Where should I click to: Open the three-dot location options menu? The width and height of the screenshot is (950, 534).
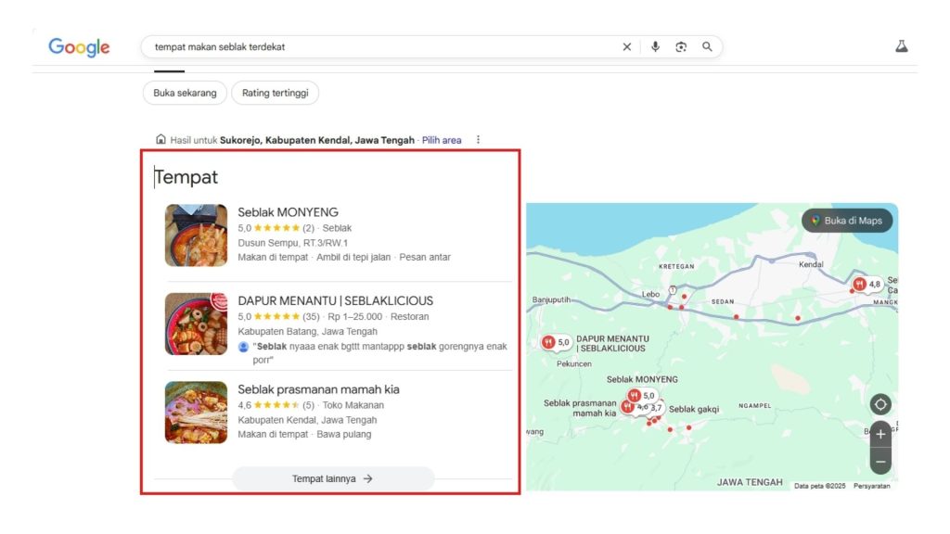pyautogui.click(x=479, y=140)
